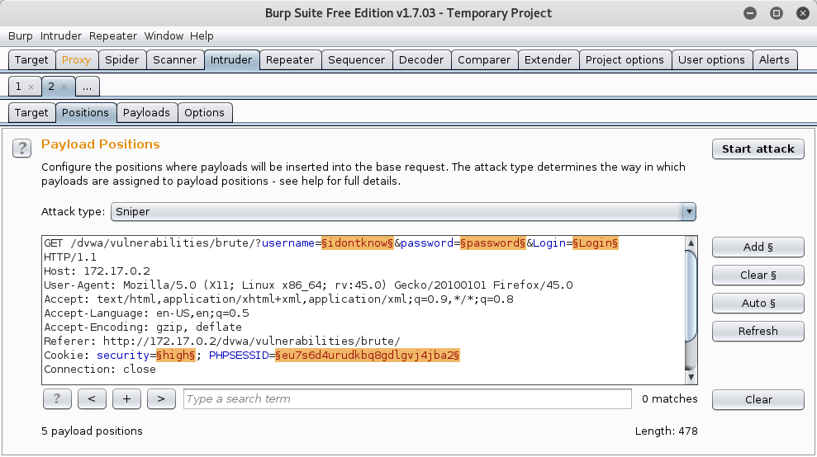The image size is (817, 457).
Task: Open the Project options tab
Action: tap(625, 60)
